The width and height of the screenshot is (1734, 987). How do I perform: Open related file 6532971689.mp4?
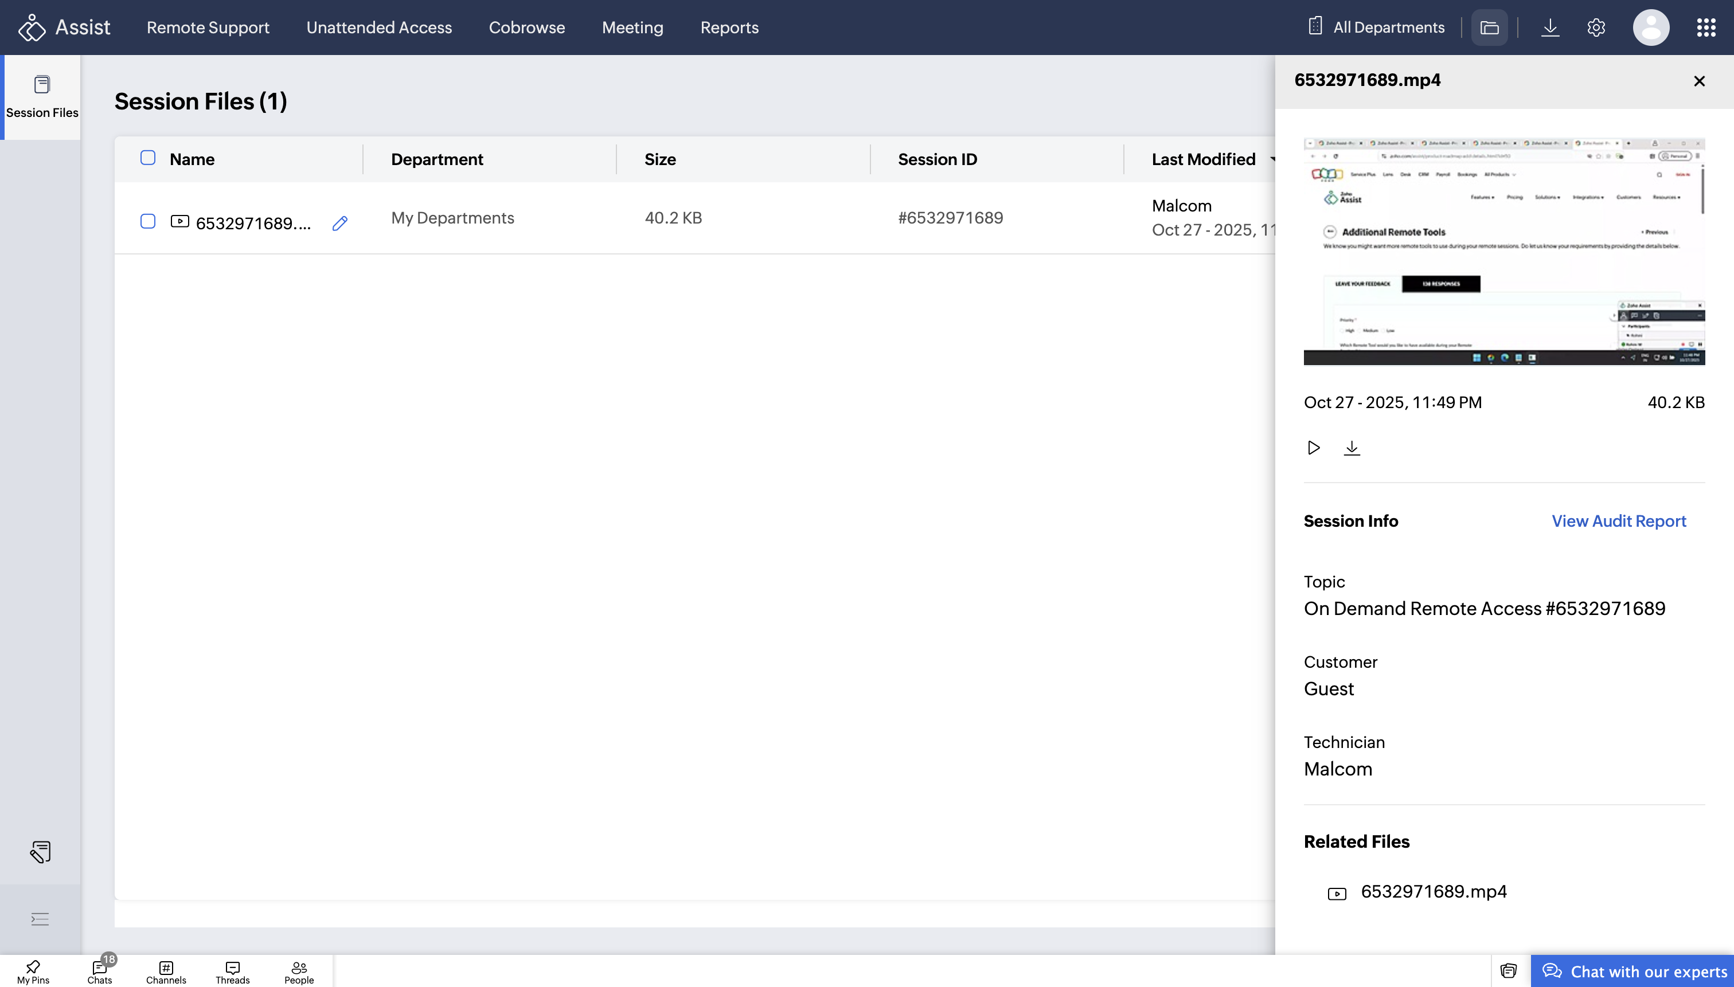pos(1433,891)
